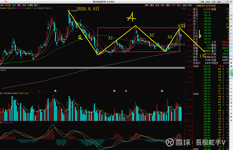Click the Fz icon in right sidebar
The image size is (233, 150).
point(231,44)
